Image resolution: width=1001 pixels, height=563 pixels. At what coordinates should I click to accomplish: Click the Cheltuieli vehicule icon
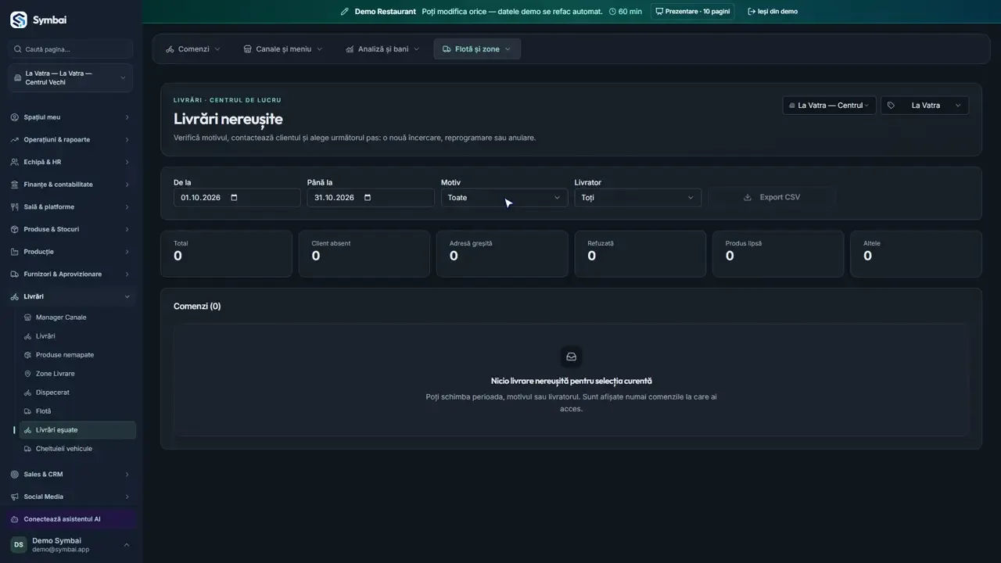tap(28, 449)
